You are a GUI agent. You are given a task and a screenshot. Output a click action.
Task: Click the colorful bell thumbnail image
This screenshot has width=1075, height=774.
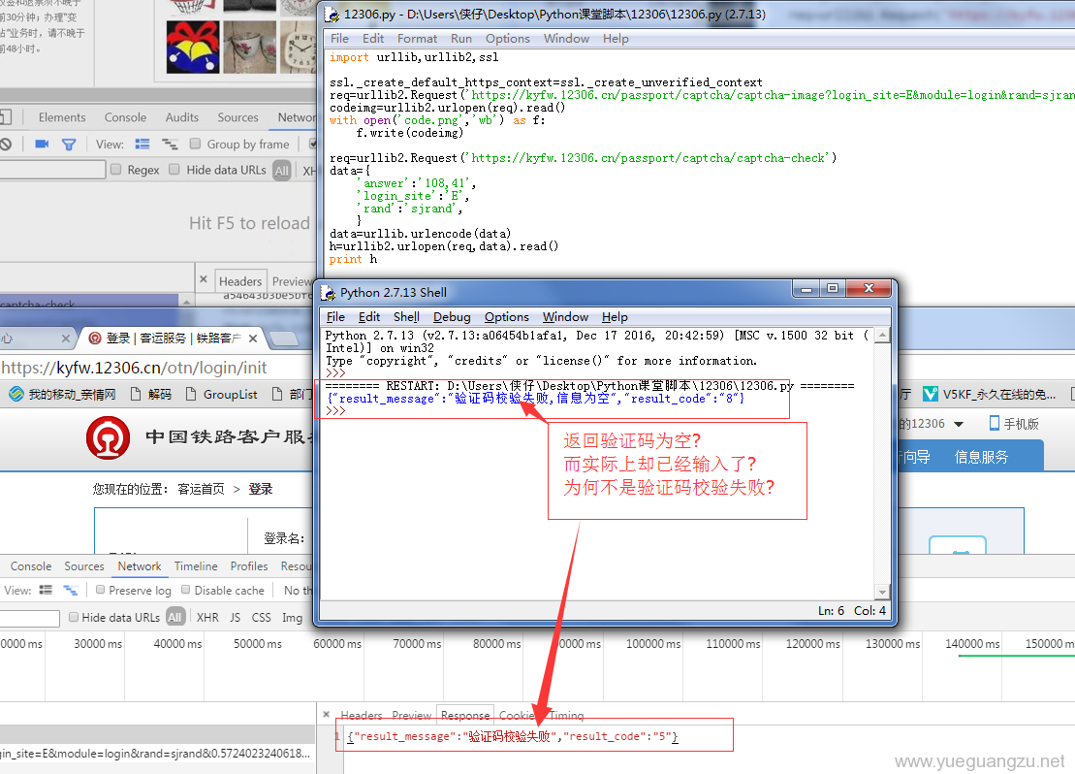[x=193, y=48]
